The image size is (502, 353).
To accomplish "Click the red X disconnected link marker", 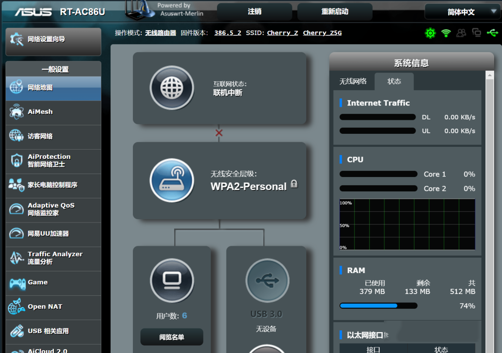I will [x=219, y=133].
